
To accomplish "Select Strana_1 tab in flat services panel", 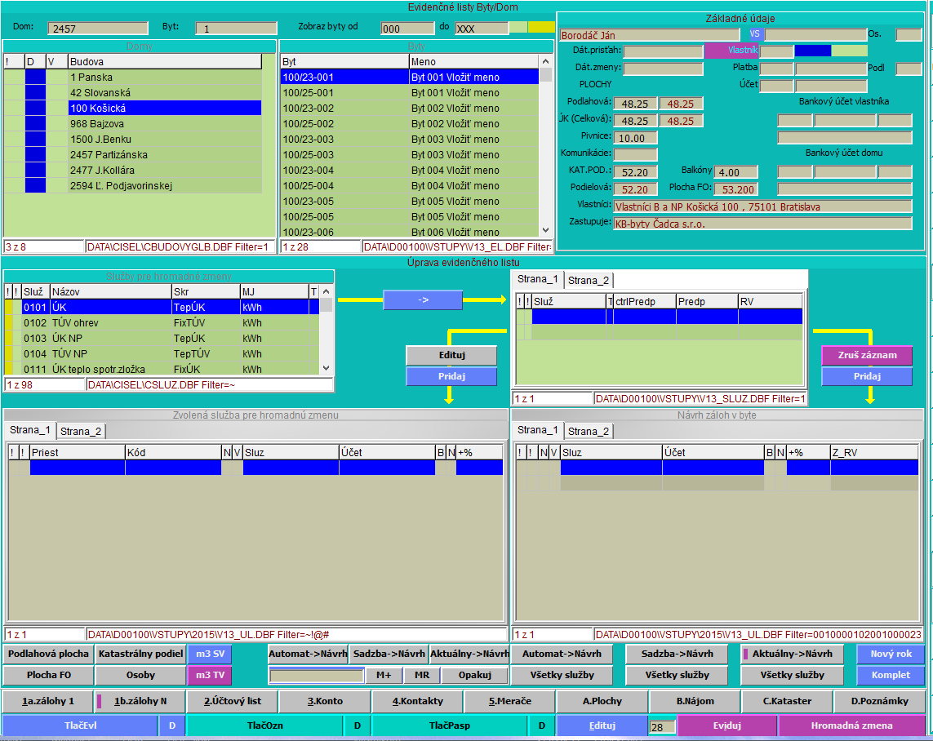I will (x=537, y=279).
